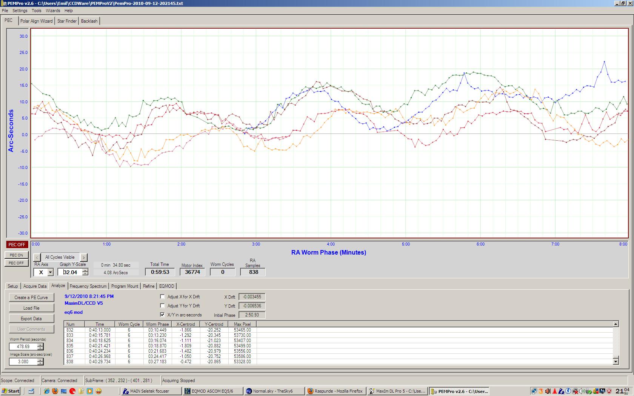Switch to EQMOD ASCOM EQ5/6 taskbar button
The width and height of the screenshot is (634, 396).
coord(213,391)
